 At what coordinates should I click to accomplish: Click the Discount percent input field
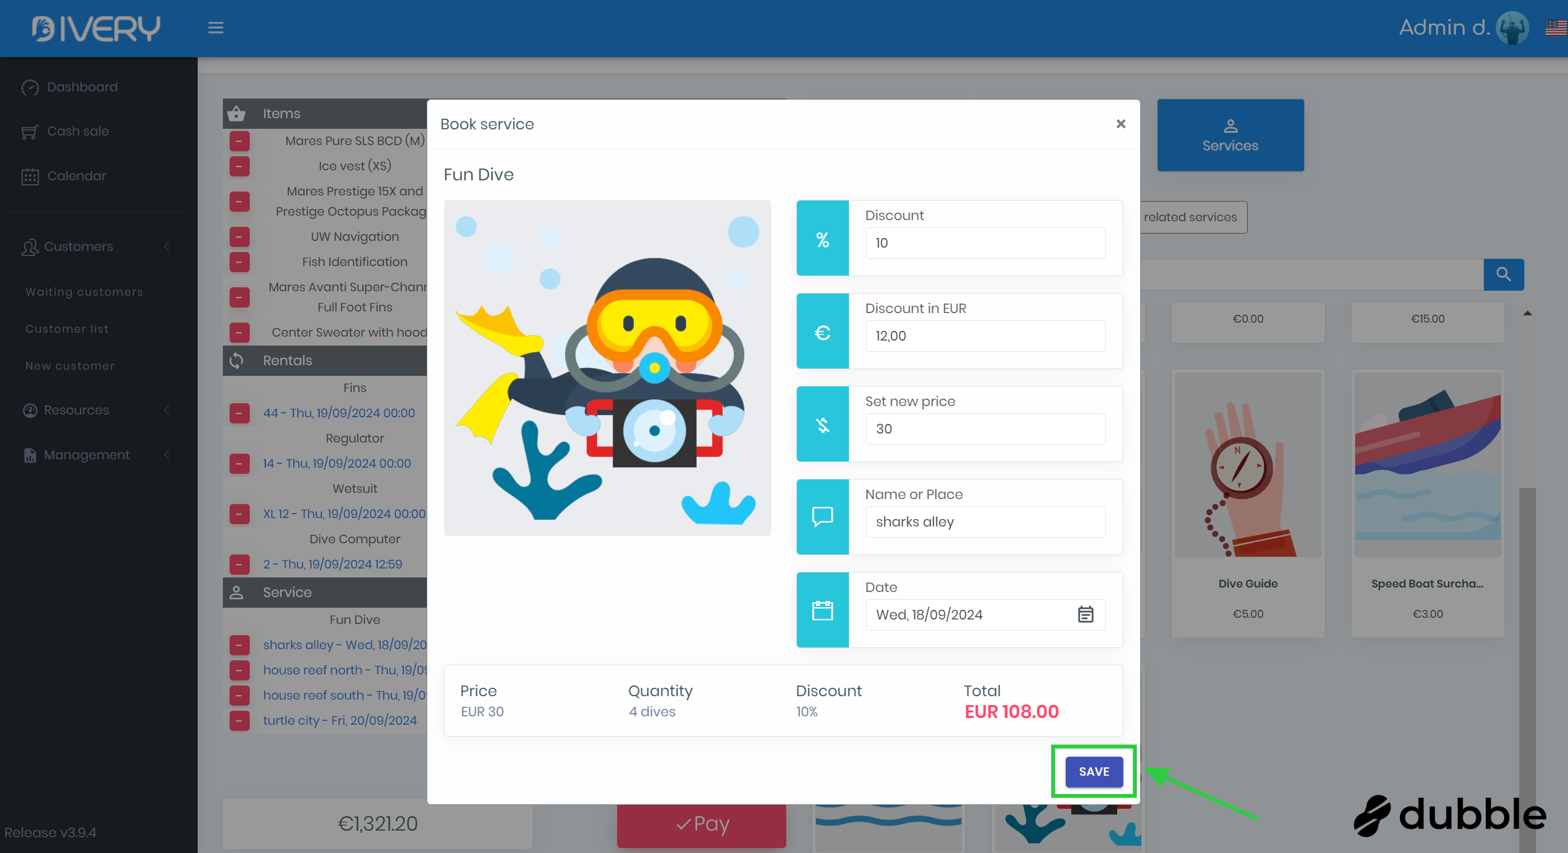tap(984, 243)
